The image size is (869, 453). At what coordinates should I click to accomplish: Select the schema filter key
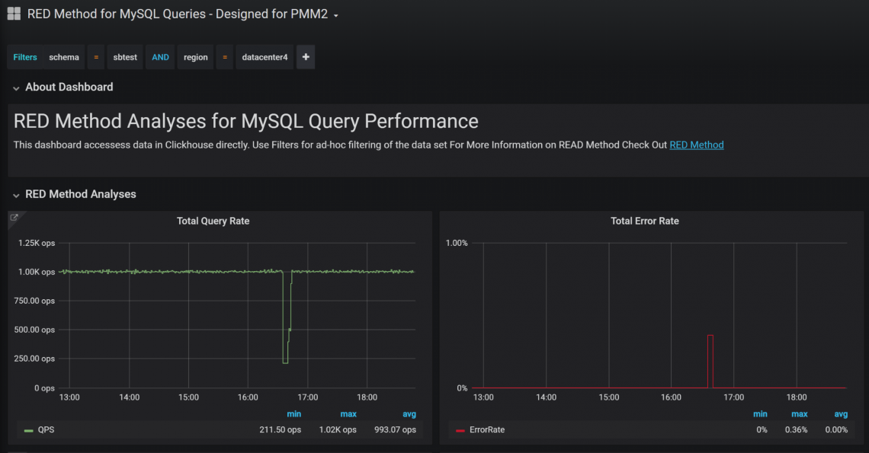(x=63, y=56)
